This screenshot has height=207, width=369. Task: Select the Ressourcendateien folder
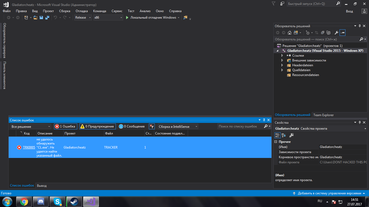coord(306,75)
